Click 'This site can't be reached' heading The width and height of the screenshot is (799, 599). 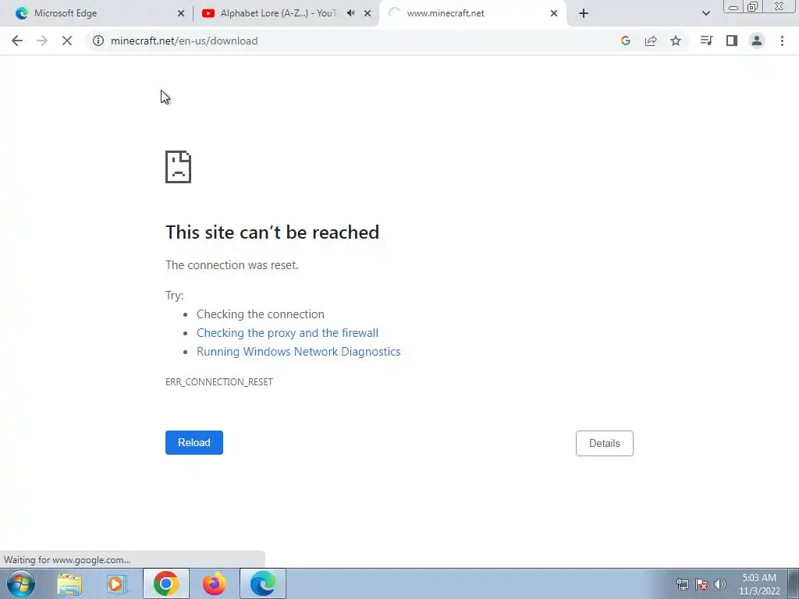[272, 232]
